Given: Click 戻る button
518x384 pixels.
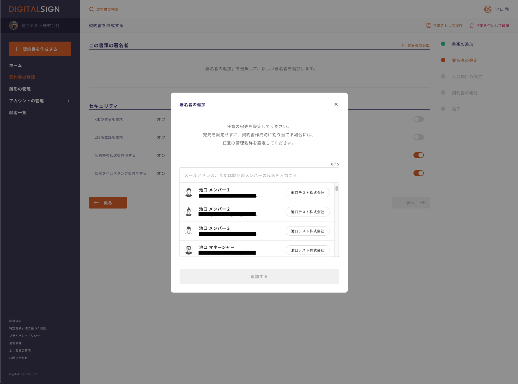Looking at the screenshot, I should pyautogui.click(x=108, y=203).
